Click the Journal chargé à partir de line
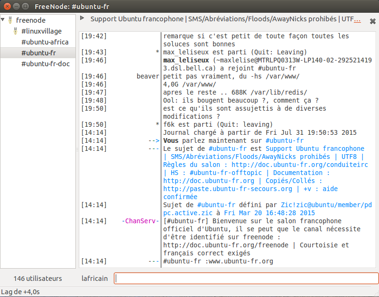Image resolution: width=379 pixels, height=297 pixels. pyautogui.click(x=260, y=132)
